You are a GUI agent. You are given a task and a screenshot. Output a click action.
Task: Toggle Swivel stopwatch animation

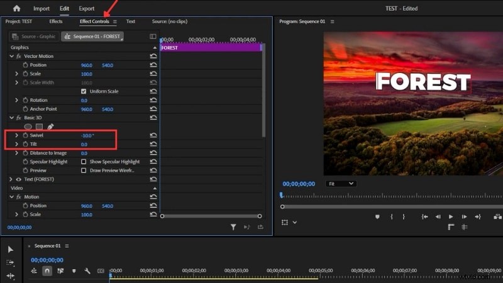(x=25, y=135)
